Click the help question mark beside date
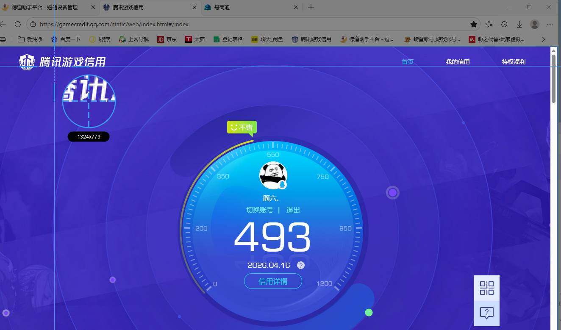 point(300,265)
